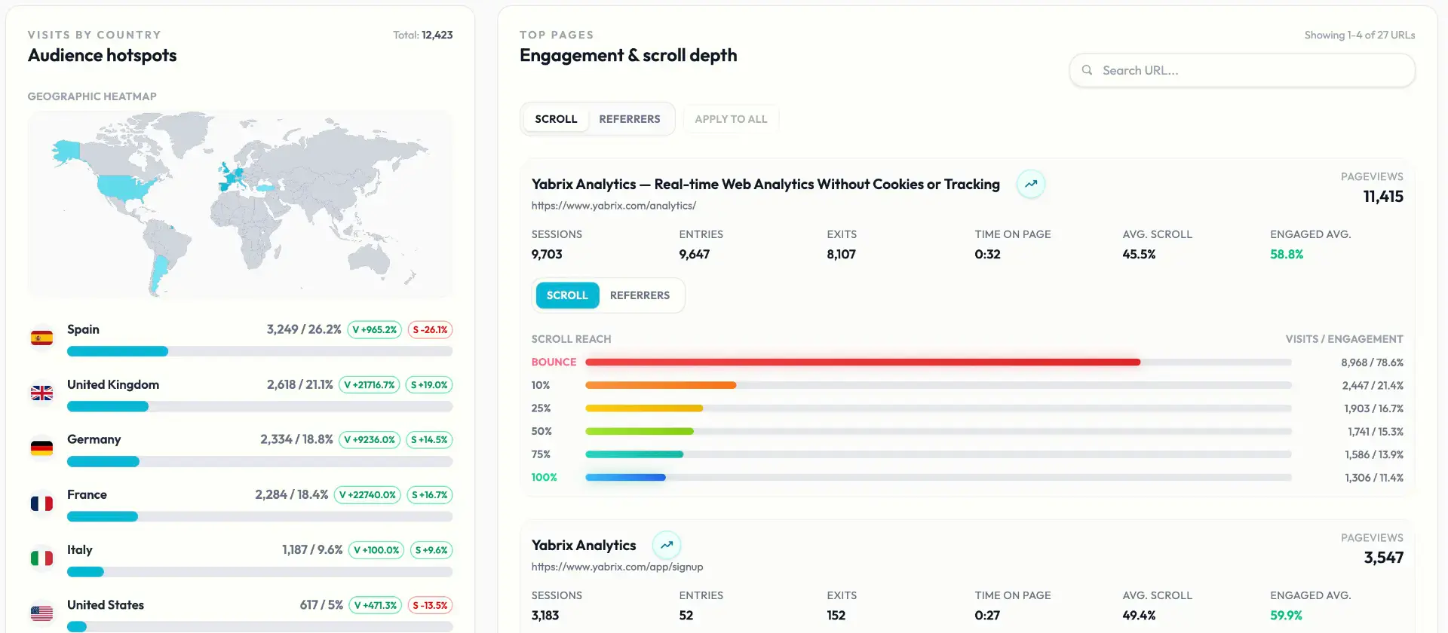Click the 3,249 / 26.2% Spain value
Screen dimensions: 1448x633
304,329
